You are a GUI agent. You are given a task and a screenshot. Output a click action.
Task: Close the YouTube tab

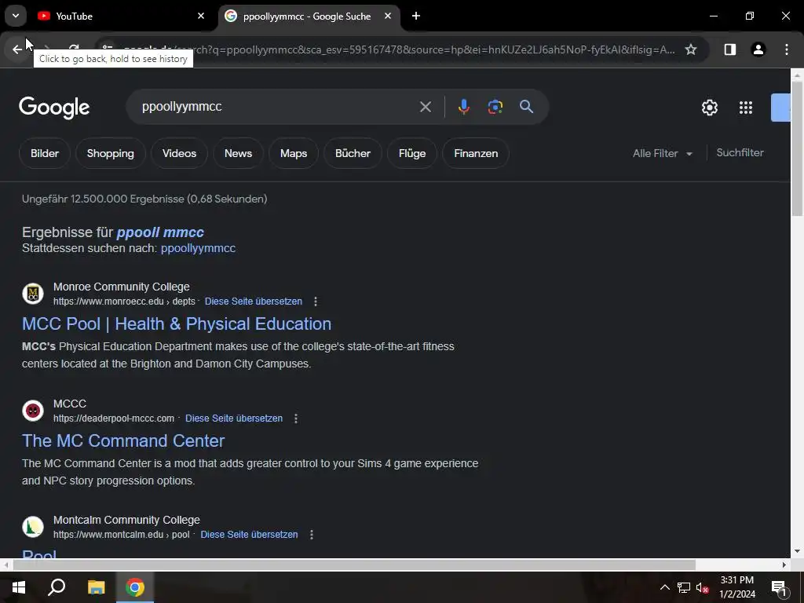[201, 16]
